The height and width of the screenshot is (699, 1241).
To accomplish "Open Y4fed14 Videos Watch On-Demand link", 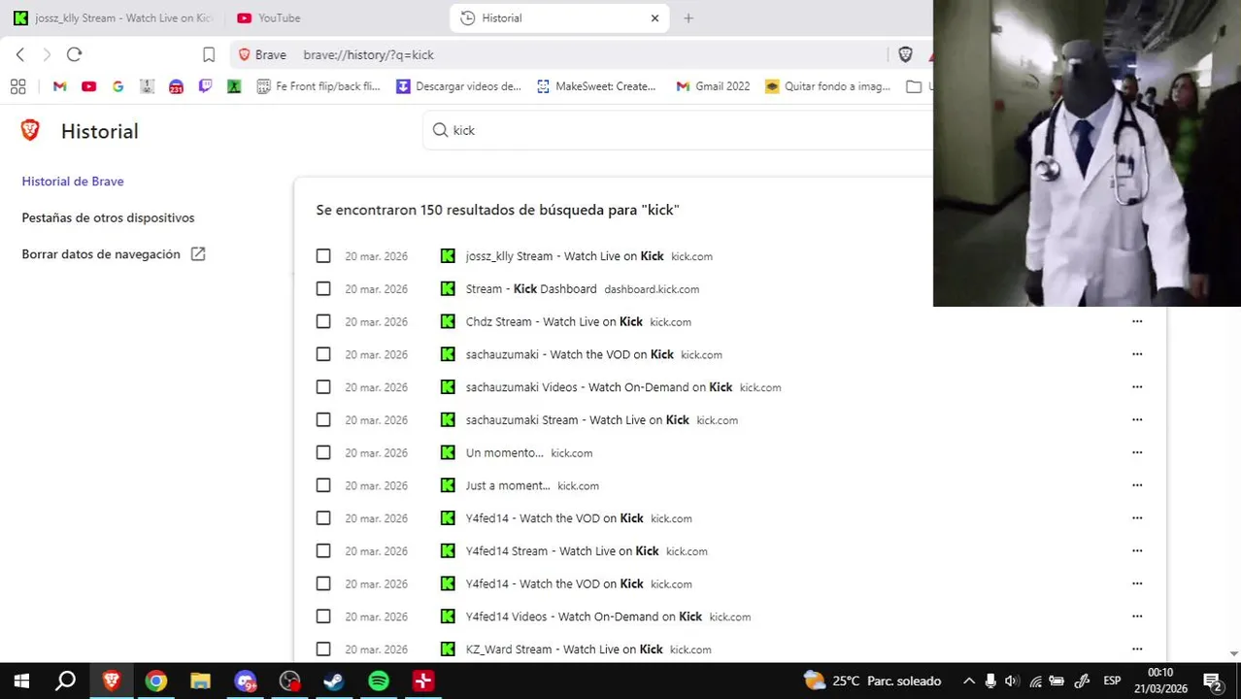I will pos(584,616).
